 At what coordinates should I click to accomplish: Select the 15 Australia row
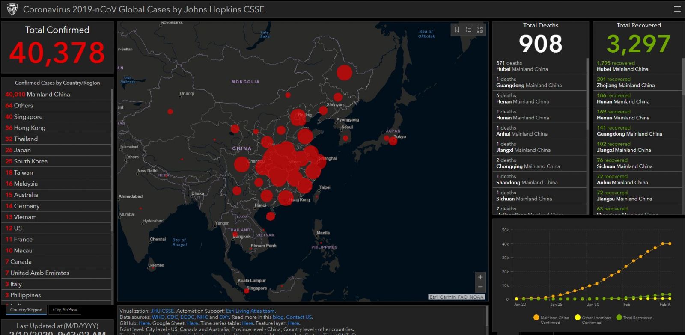tap(56, 194)
